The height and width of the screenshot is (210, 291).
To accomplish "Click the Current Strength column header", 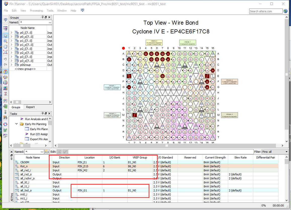I will 215,157.
